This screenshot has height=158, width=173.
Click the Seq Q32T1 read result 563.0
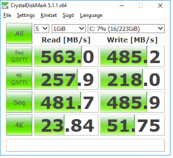click(66, 56)
